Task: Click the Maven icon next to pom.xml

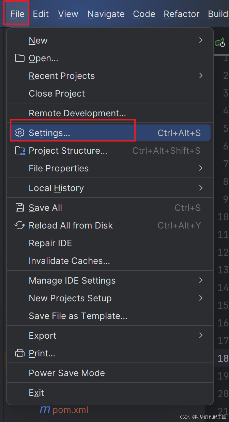Action: [x=45, y=409]
